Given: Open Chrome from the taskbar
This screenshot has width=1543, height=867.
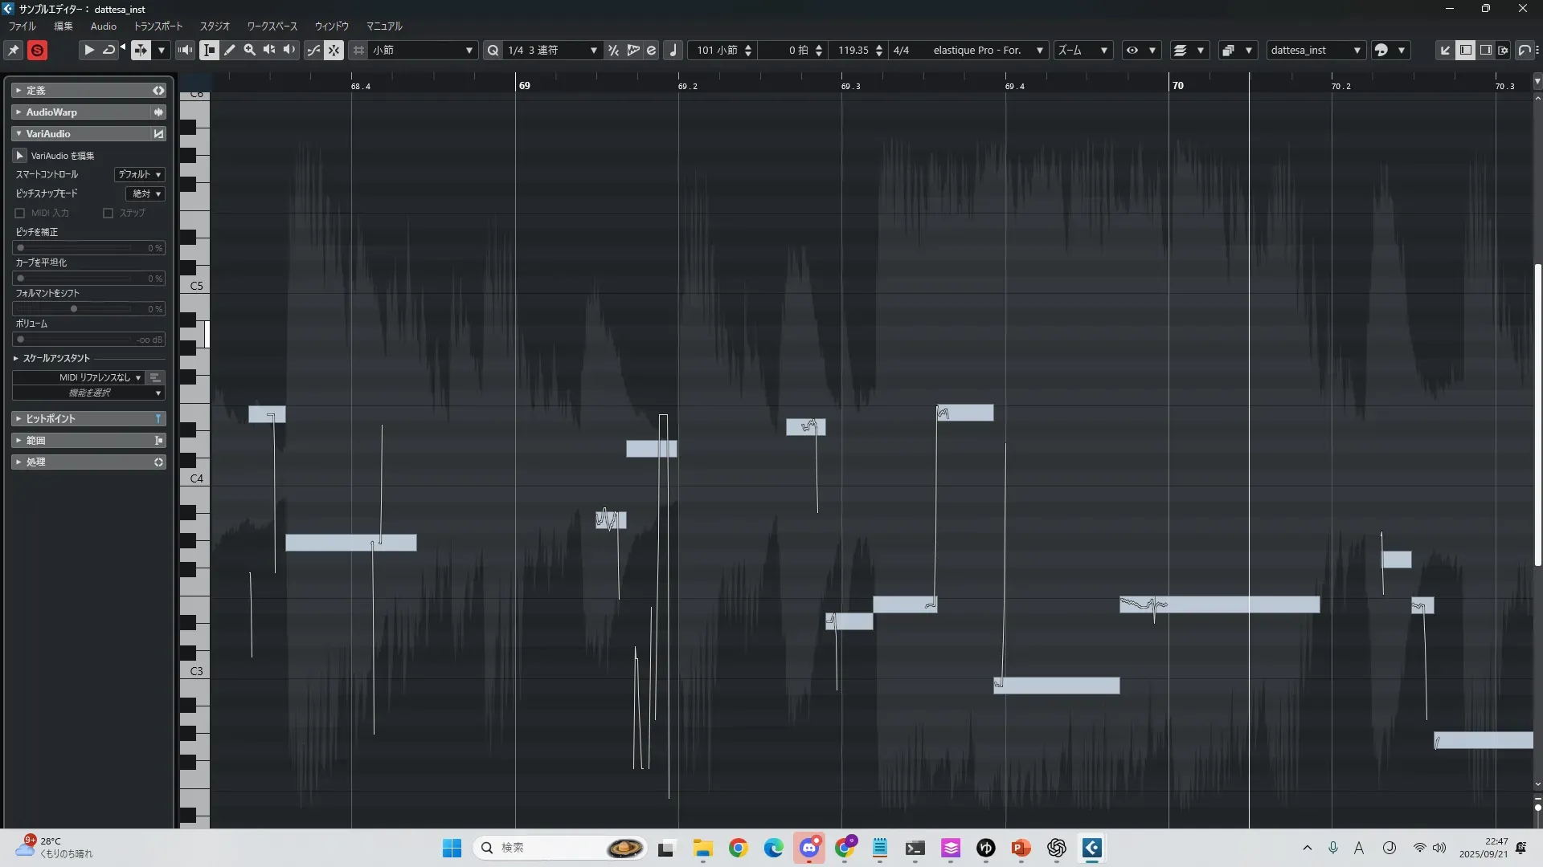Looking at the screenshot, I should tap(738, 848).
